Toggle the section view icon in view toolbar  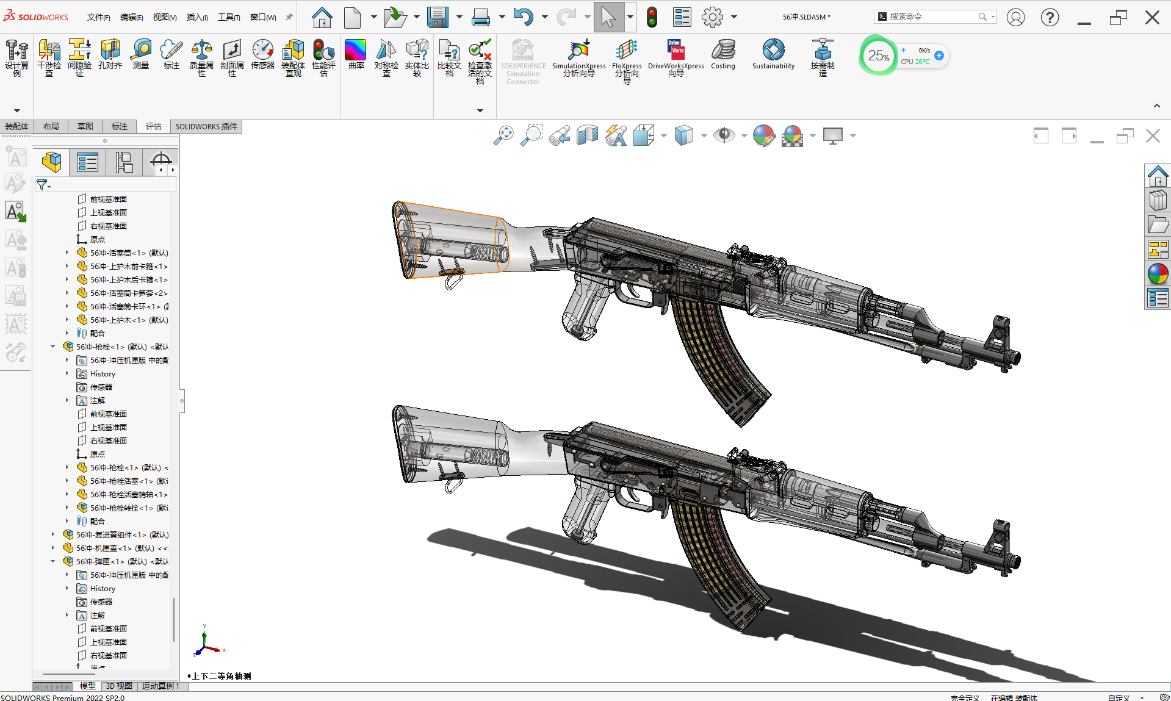tap(587, 135)
